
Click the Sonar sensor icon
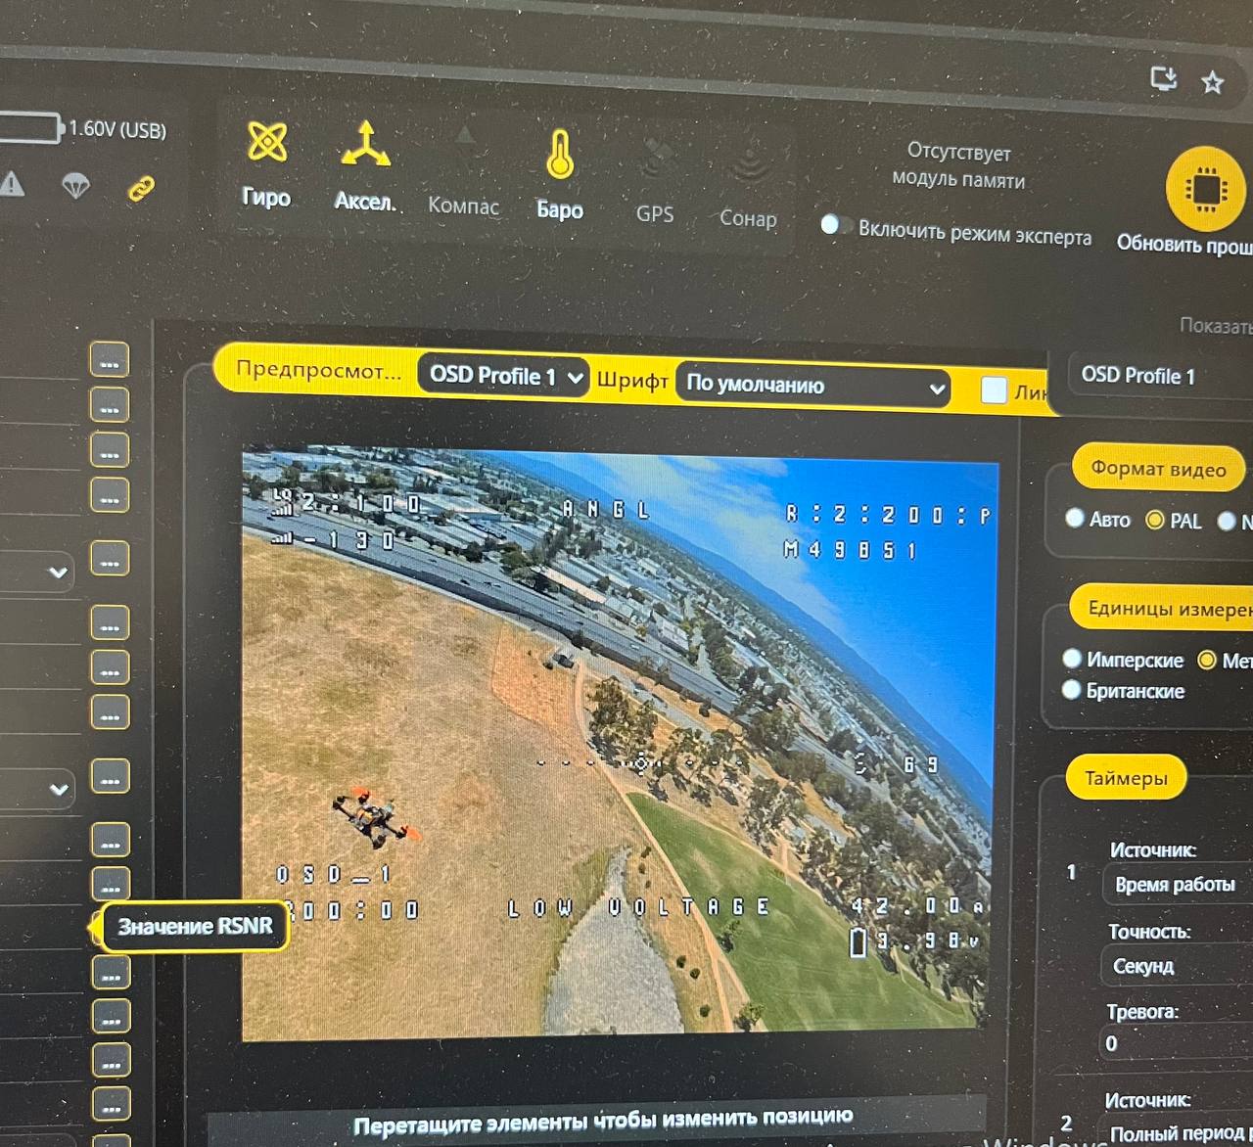(749, 163)
